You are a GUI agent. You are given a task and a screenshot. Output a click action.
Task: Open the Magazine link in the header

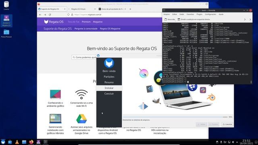click(98, 22)
